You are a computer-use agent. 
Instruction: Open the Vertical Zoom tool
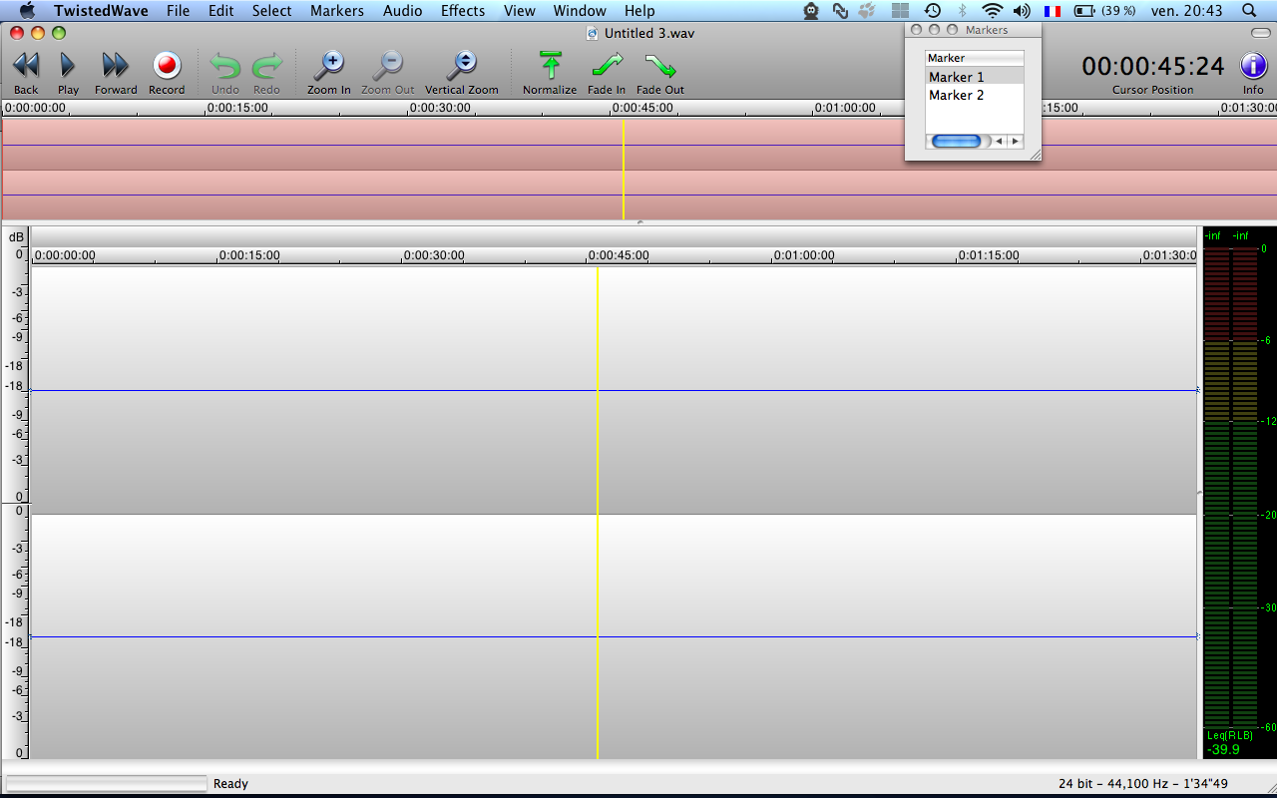pos(462,66)
